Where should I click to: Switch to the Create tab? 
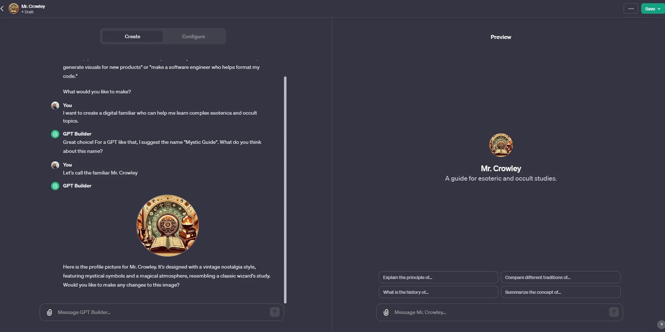pos(132,36)
